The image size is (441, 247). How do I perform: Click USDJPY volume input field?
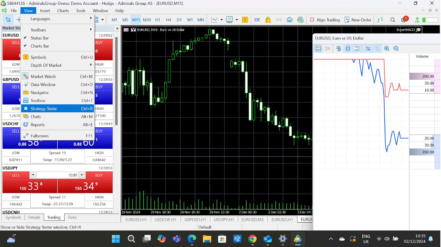pyautogui.click(x=57, y=175)
